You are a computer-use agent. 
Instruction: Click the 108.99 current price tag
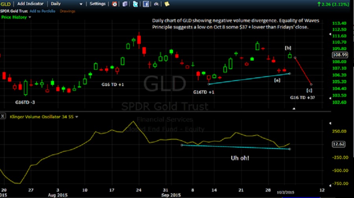pyautogui.click(x=340, y=55)
